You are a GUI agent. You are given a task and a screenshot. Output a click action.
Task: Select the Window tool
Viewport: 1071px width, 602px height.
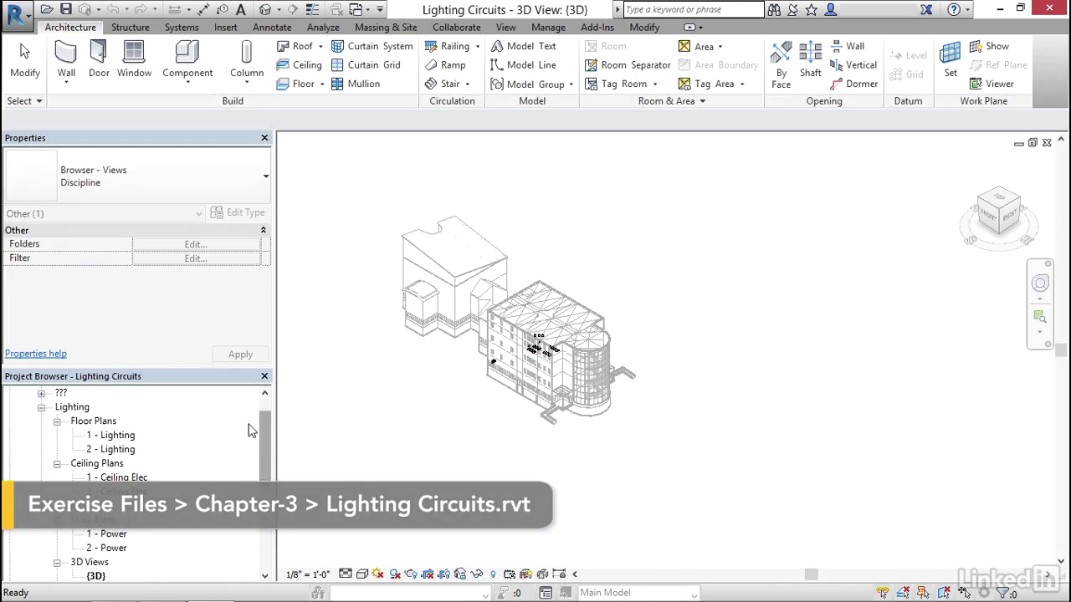coord(134,60)
